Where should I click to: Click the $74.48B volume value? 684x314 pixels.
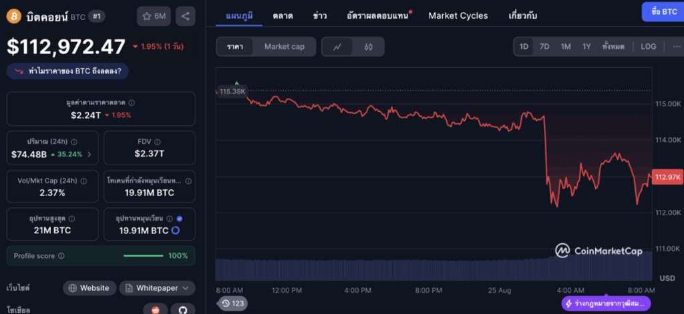(29, 154)
